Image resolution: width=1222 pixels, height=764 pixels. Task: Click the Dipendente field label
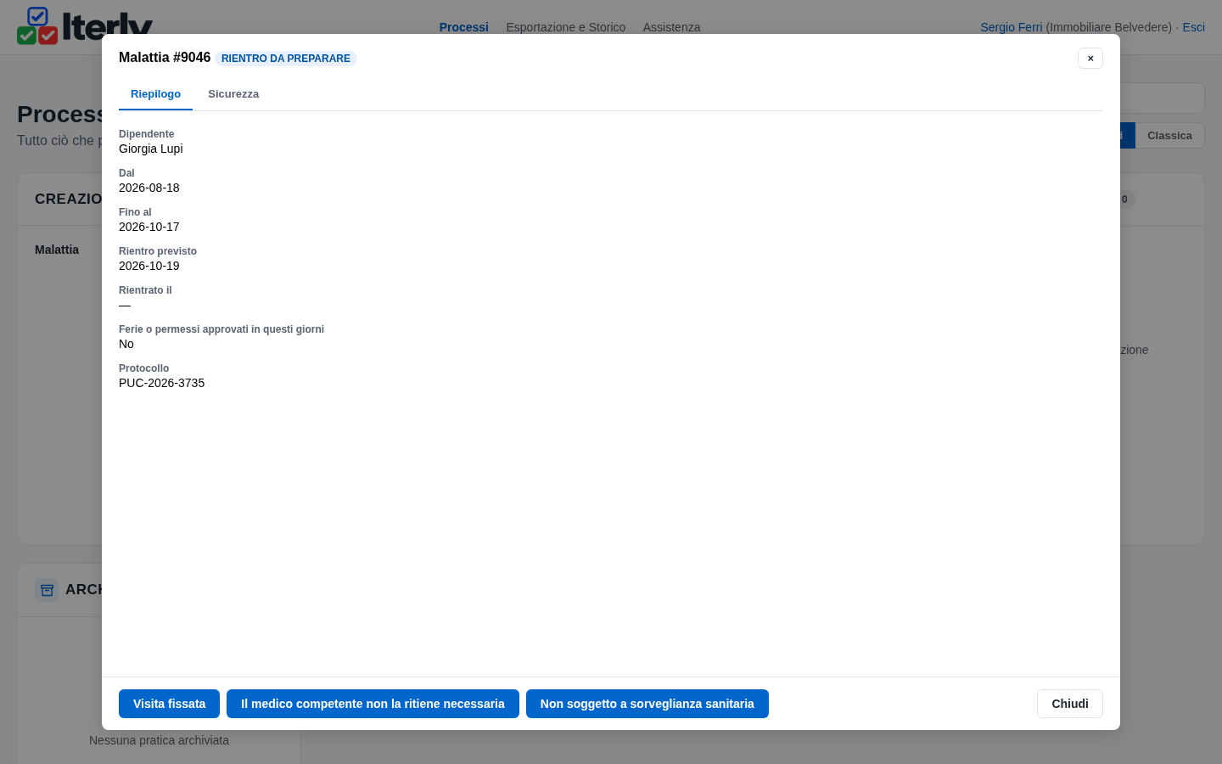(147, 134)
